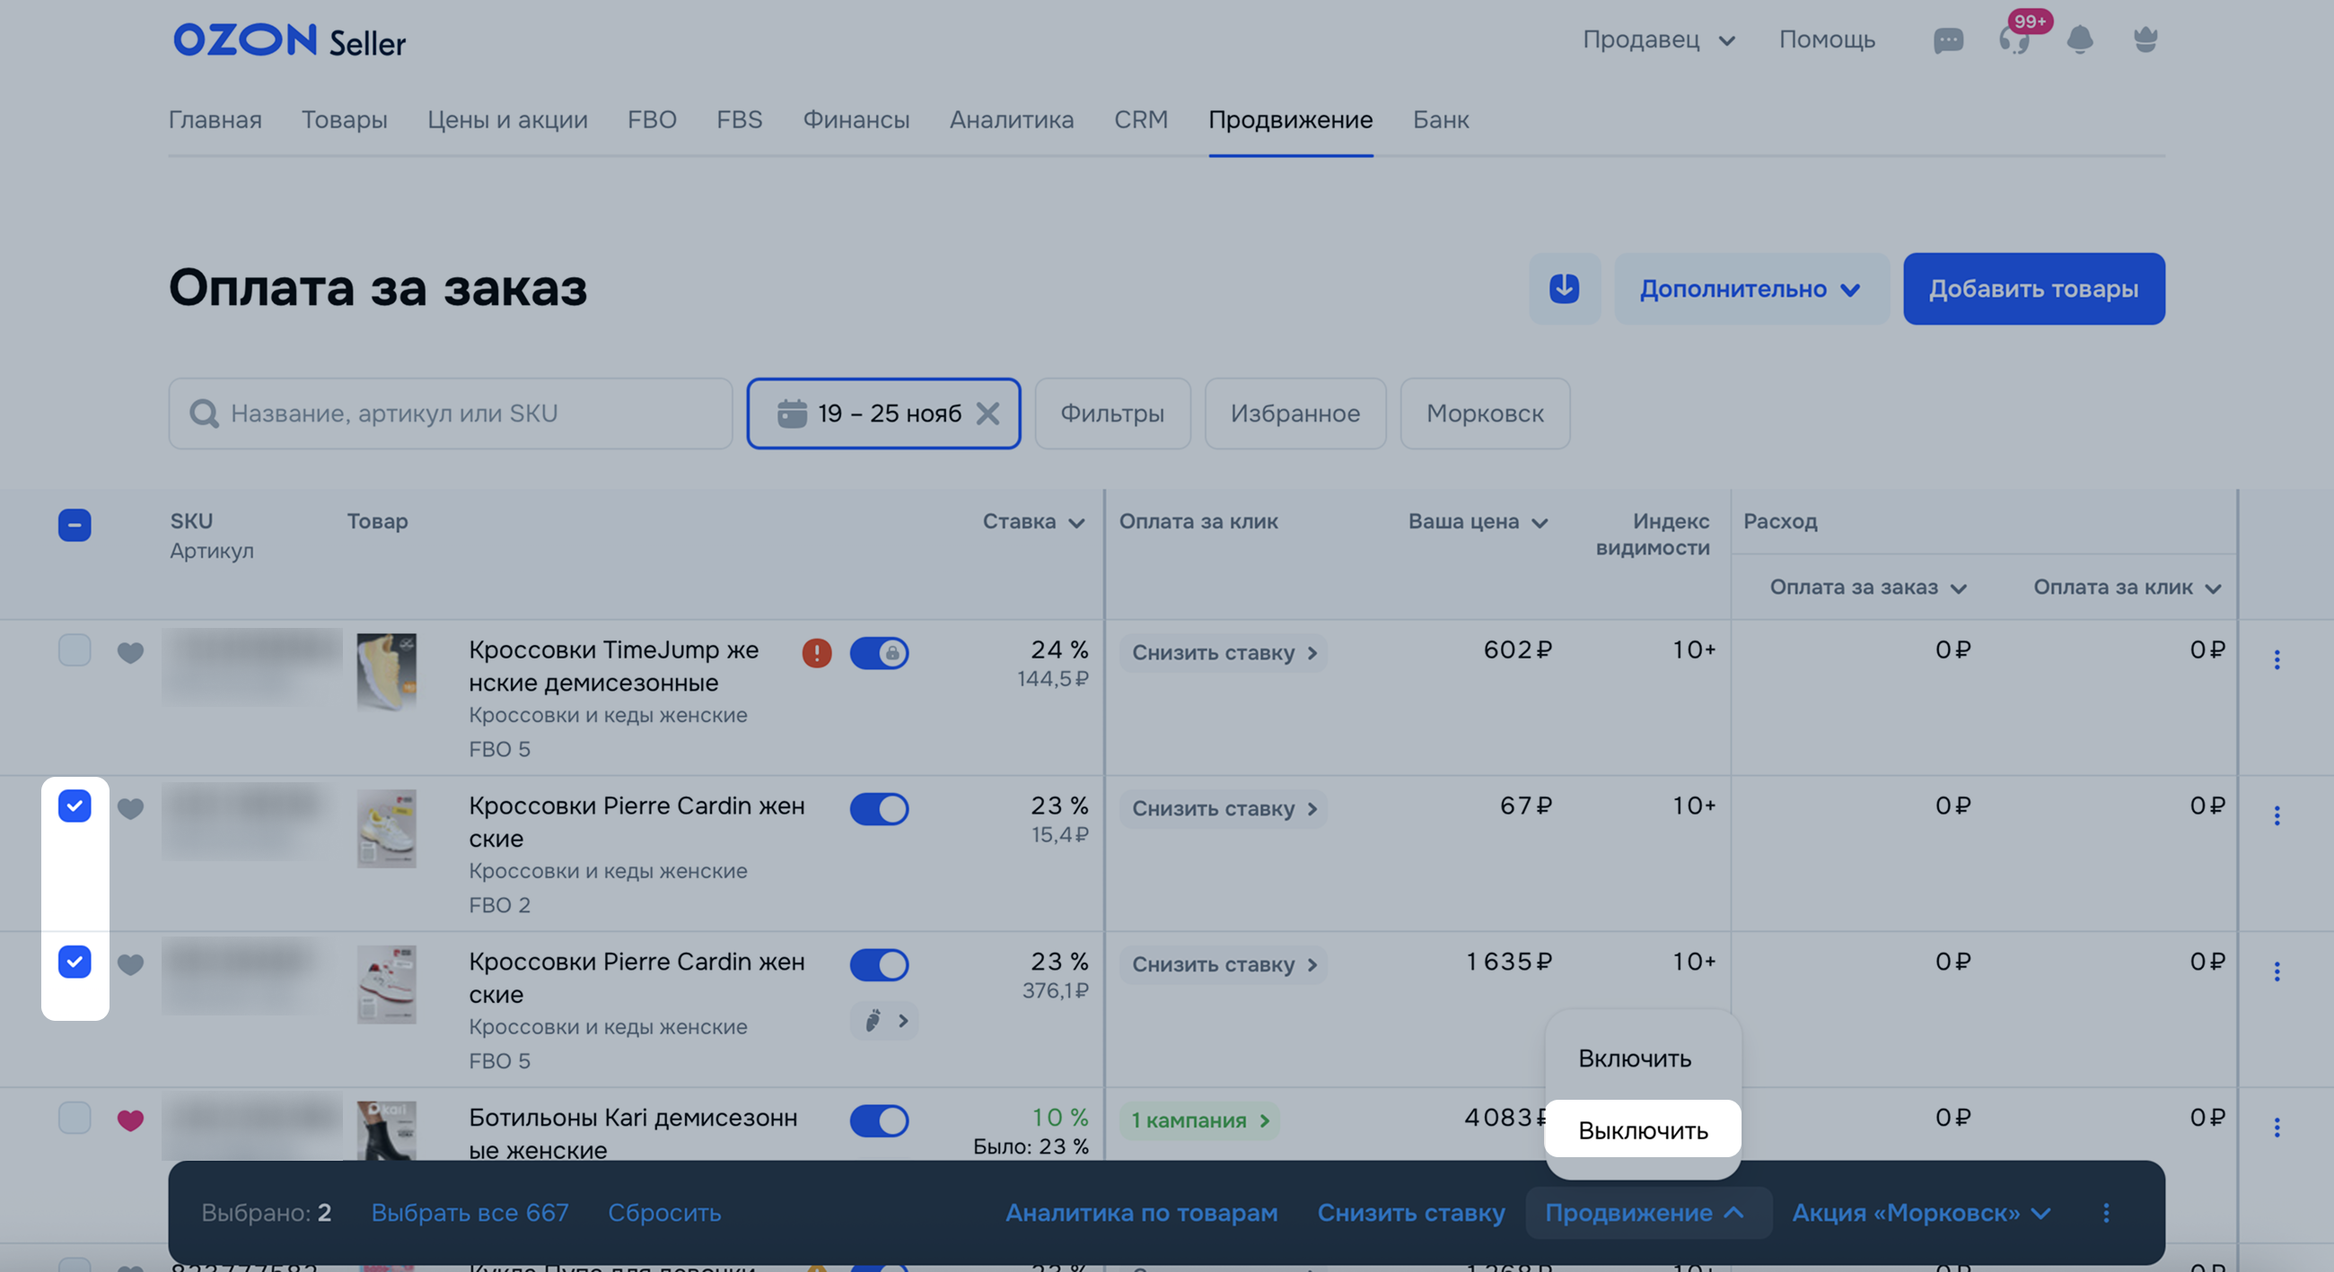Clear the 19 – 25 нояб date filter
Viewport: 2334px width, 1272px height.
pos(987,414)
